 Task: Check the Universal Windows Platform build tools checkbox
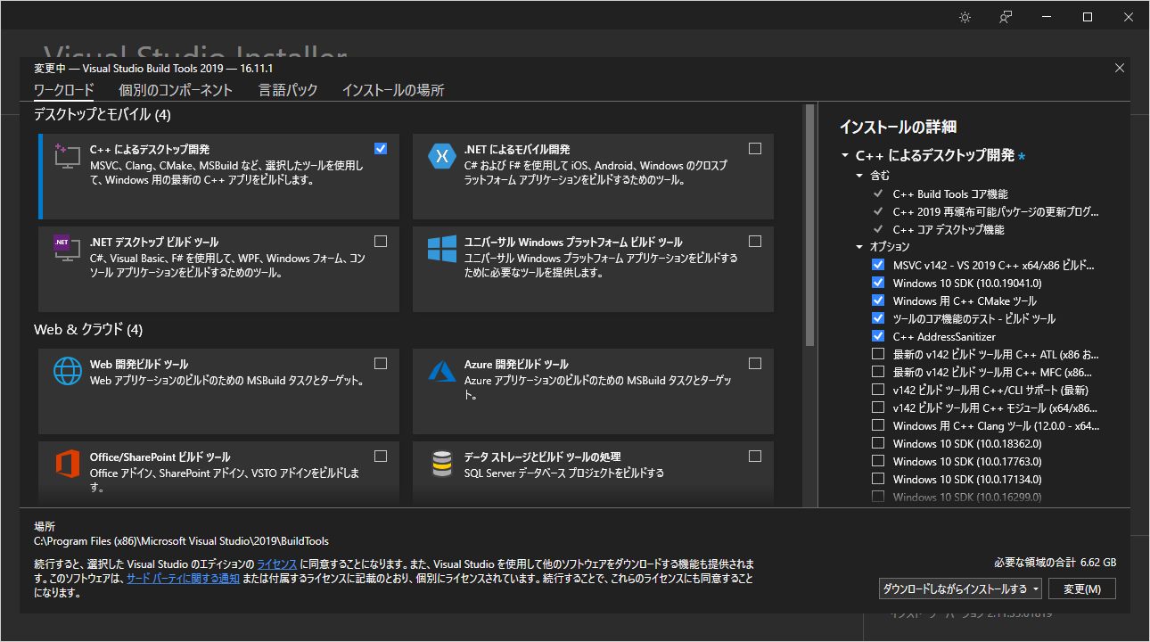click(x=755, y=241)
